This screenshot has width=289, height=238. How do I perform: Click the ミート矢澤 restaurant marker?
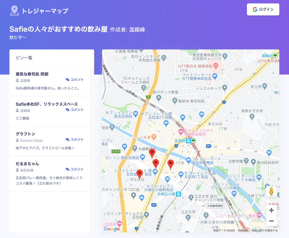153,137
